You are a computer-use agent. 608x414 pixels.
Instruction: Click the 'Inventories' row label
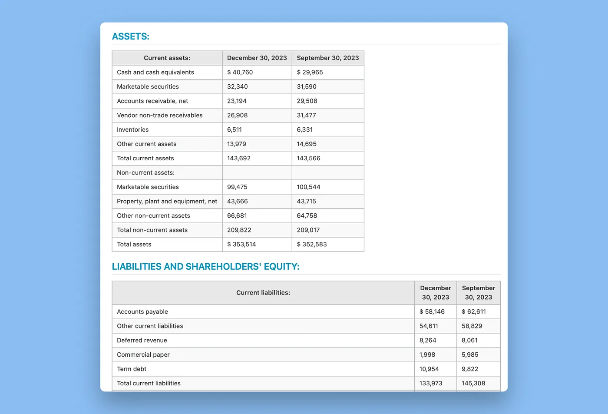132,130
